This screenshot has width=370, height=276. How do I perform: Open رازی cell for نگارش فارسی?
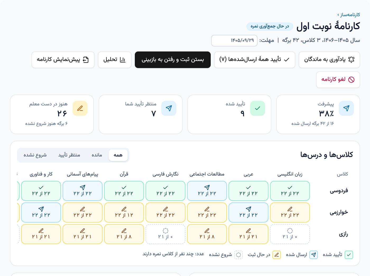165,234
